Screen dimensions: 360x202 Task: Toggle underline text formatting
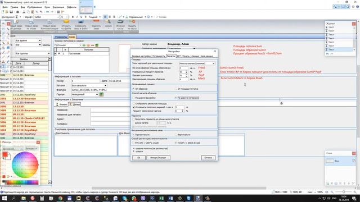tap(81, 17)
